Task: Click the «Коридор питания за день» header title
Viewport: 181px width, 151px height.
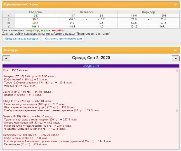Action: point(21,4)
